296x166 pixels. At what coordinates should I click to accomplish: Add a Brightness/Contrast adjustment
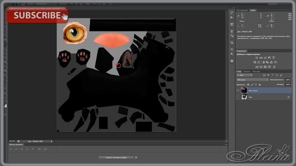[x=257, y=58]
